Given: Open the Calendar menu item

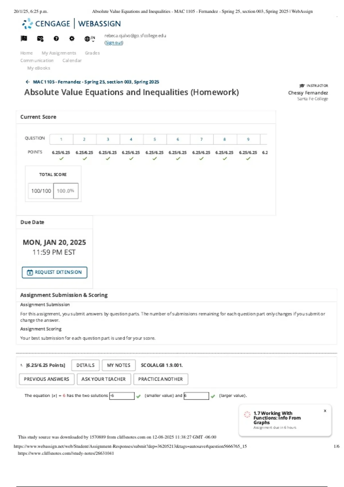Looking at the screenshot, I should 72,60.
